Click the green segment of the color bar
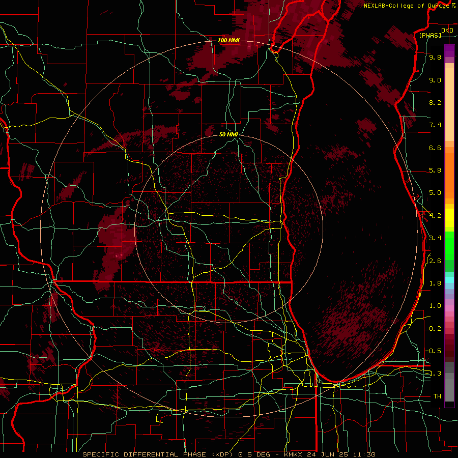The image size is (458, 458). point(449,251)
